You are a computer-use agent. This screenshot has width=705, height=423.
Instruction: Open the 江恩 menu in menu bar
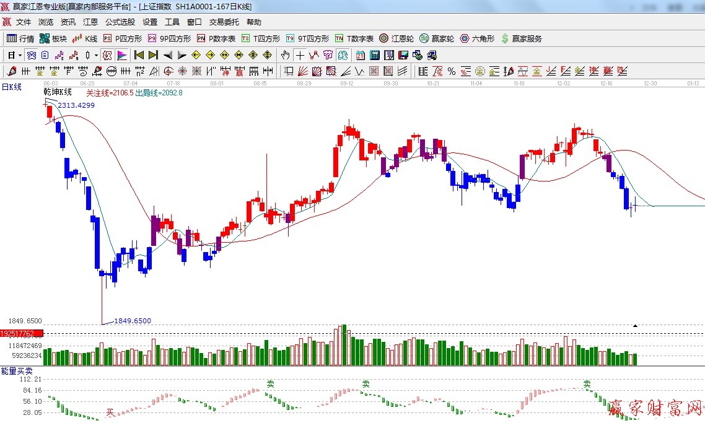tap(90, 22)
